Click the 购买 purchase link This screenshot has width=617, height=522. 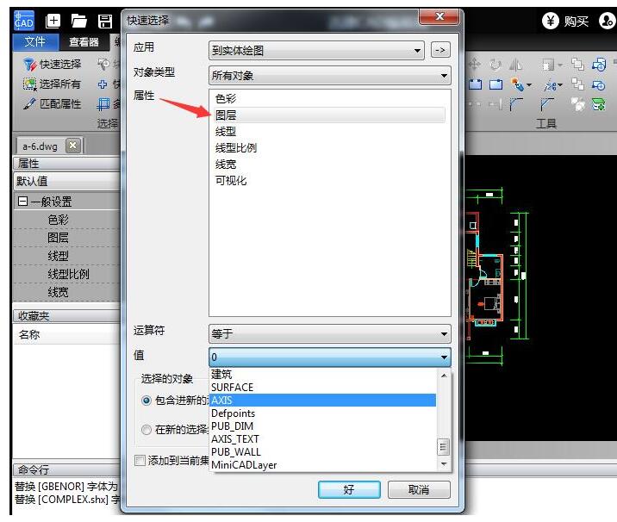pyautogui.click(x=576, y=22)
